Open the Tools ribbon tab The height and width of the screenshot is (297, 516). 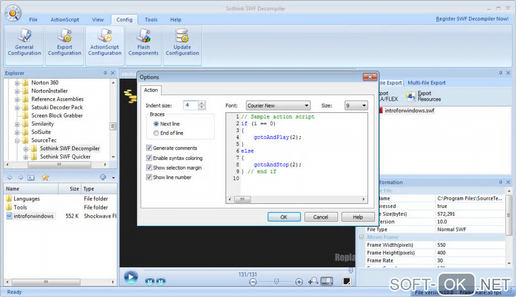coord(151,20)
